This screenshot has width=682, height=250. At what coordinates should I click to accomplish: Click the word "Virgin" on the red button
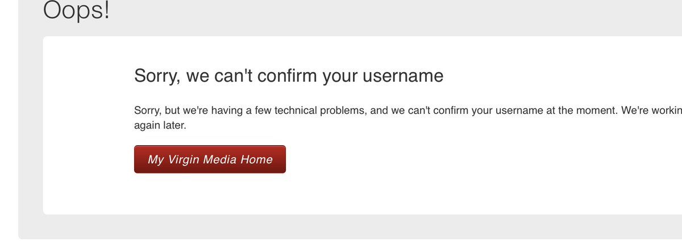(182, 160)
